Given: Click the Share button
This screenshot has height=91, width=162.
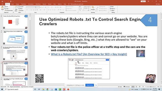Looking at the screenshot, I should [158, 4].
